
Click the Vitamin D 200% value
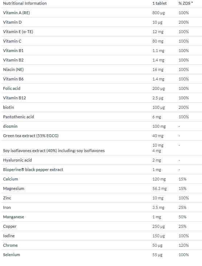click(183, 22)
